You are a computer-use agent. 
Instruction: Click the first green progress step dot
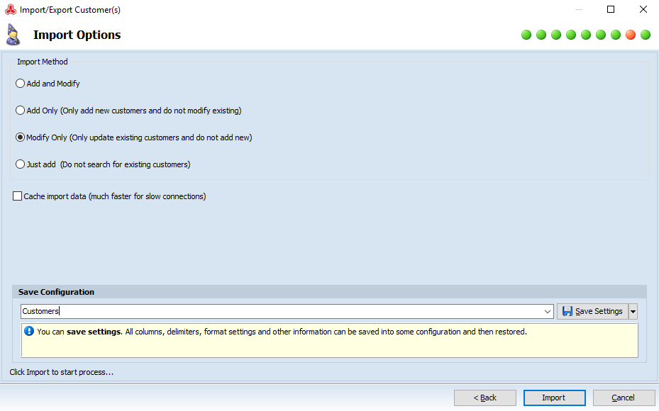(526, 35)
